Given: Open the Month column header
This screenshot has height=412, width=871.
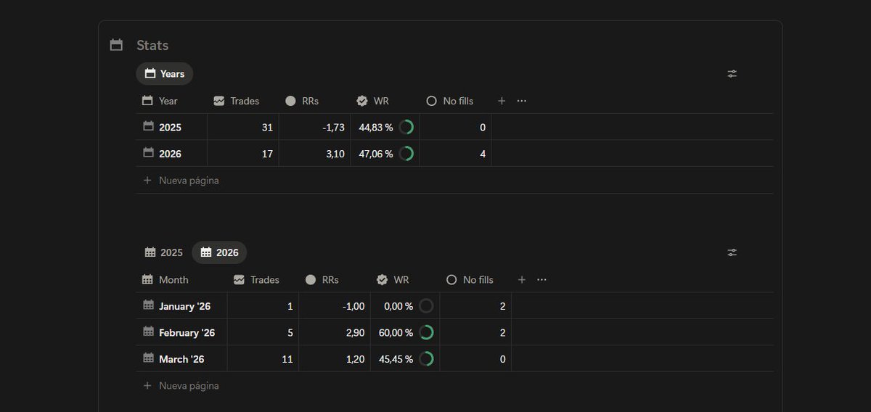Looking at the screenshot, I should pos(165,280).
